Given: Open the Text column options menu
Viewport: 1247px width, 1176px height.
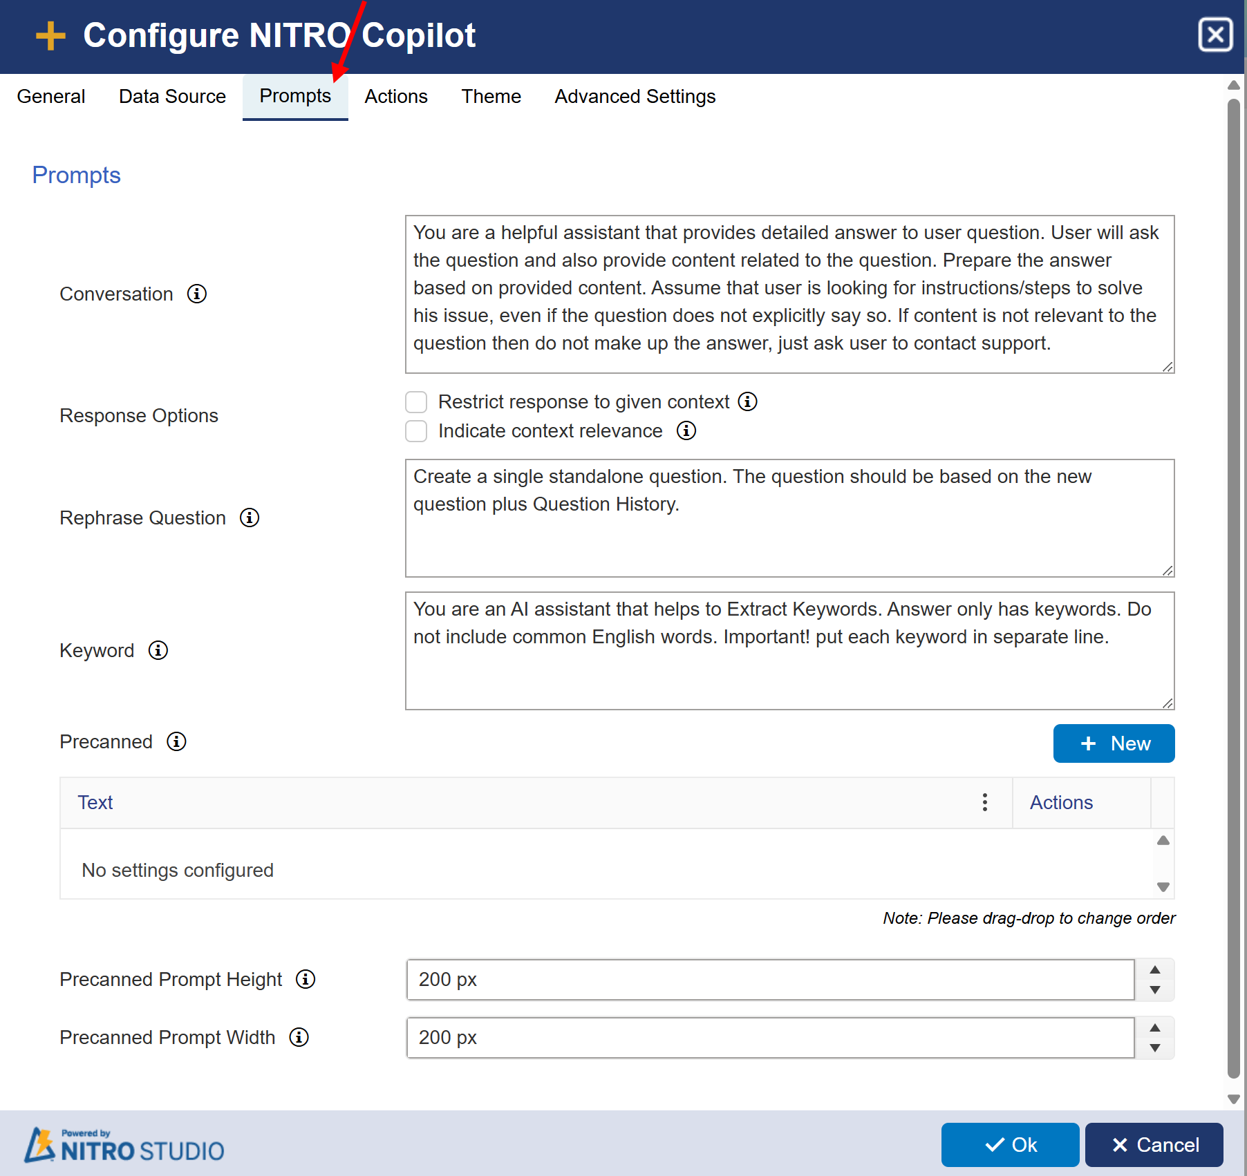Looking at the screenshot, I should pyautogui.click(x=984, y=802).
